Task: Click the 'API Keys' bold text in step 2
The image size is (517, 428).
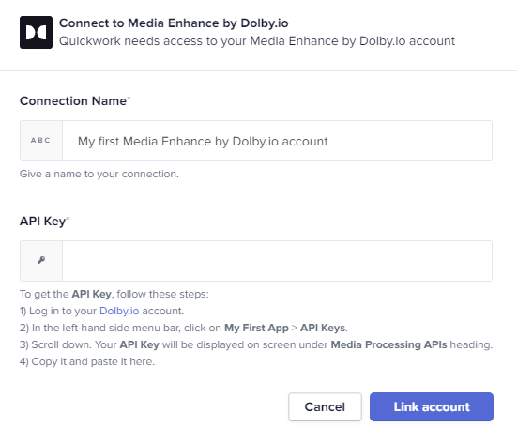Action: pyautogui.click(x=323, y=328)
